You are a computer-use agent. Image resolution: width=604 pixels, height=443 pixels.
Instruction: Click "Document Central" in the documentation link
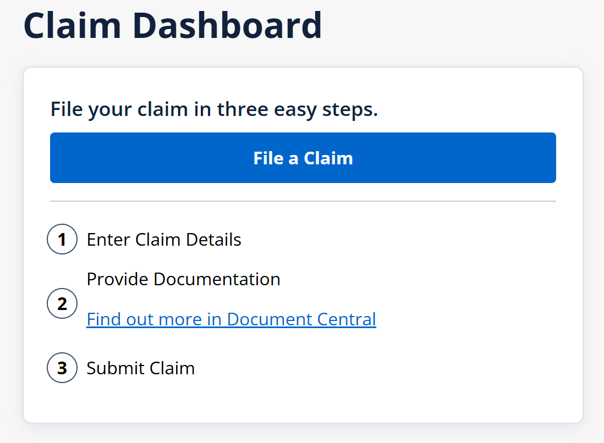click(x=301, y=319)
